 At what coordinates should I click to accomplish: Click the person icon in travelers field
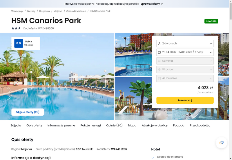coord(159,43)
